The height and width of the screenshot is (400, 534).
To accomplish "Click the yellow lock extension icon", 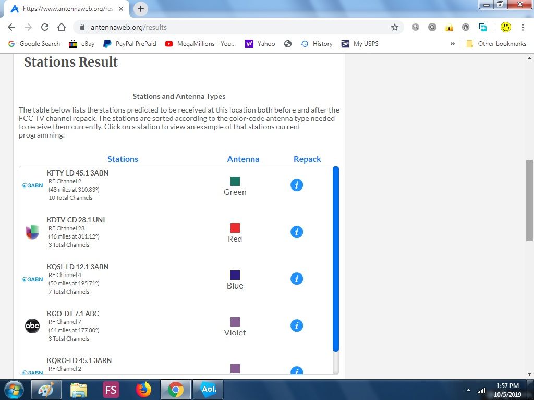I will tap(449, 28).
